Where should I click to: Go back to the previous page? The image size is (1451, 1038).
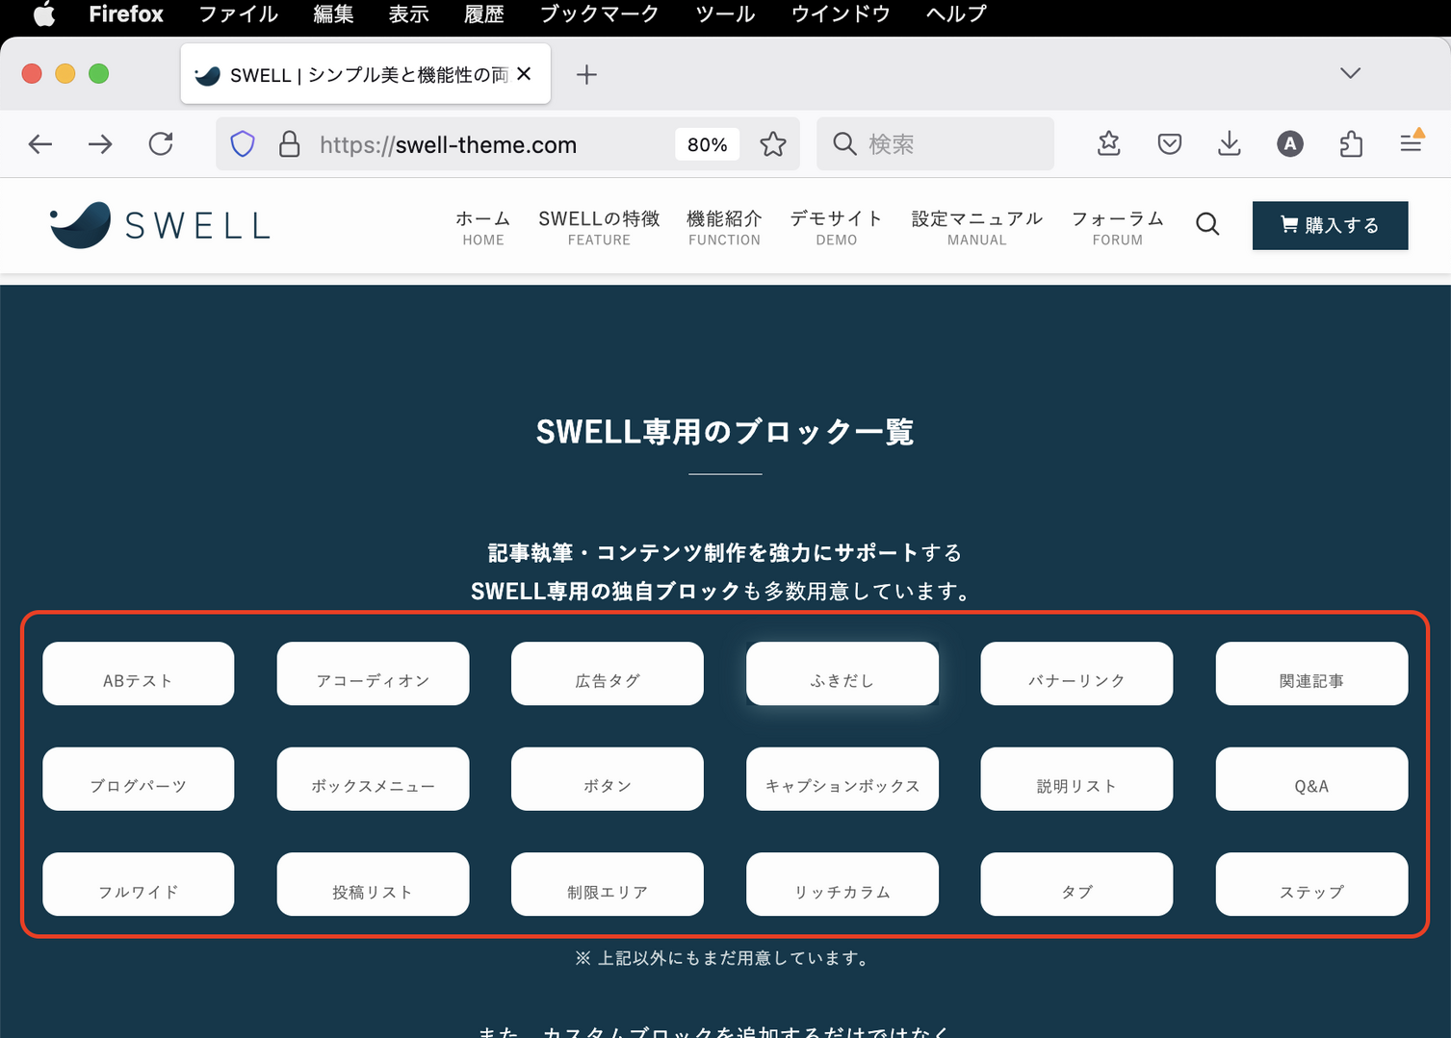pos(40,144)
